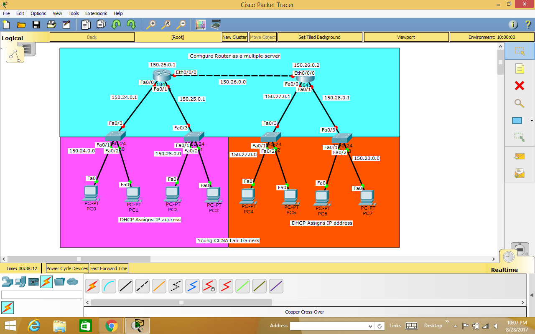Select the Console cable connection
The width and height of the screenshot is (535, 334).
[x=109, y=286]
